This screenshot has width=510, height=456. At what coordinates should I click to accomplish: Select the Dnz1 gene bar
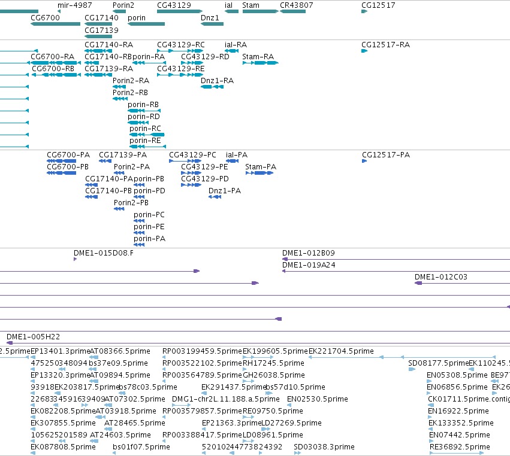(212, 24)
